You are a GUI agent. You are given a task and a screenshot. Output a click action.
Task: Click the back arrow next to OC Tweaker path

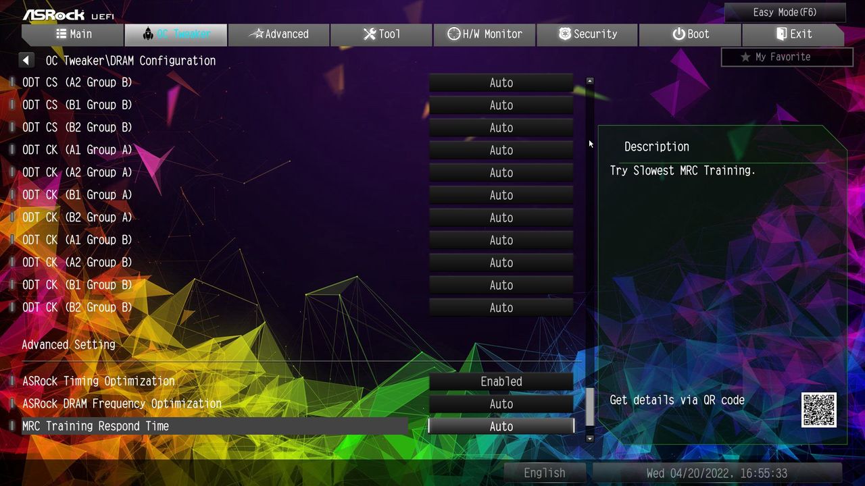pyautogui.click(x=26, y=60)
